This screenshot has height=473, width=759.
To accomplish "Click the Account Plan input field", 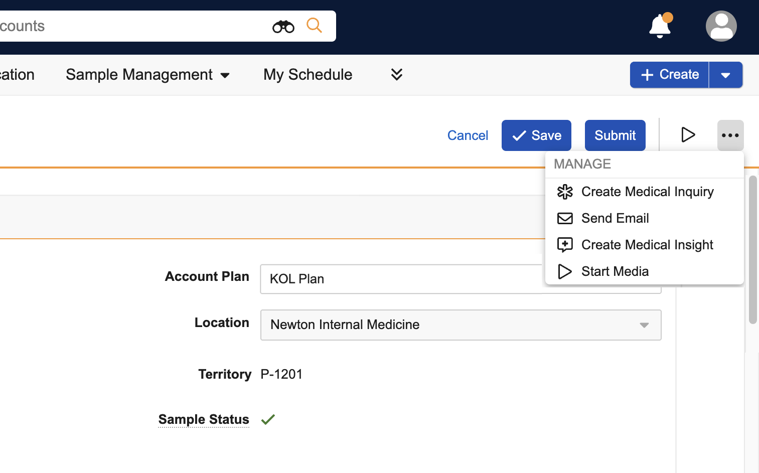I will [x=401, y=279].
